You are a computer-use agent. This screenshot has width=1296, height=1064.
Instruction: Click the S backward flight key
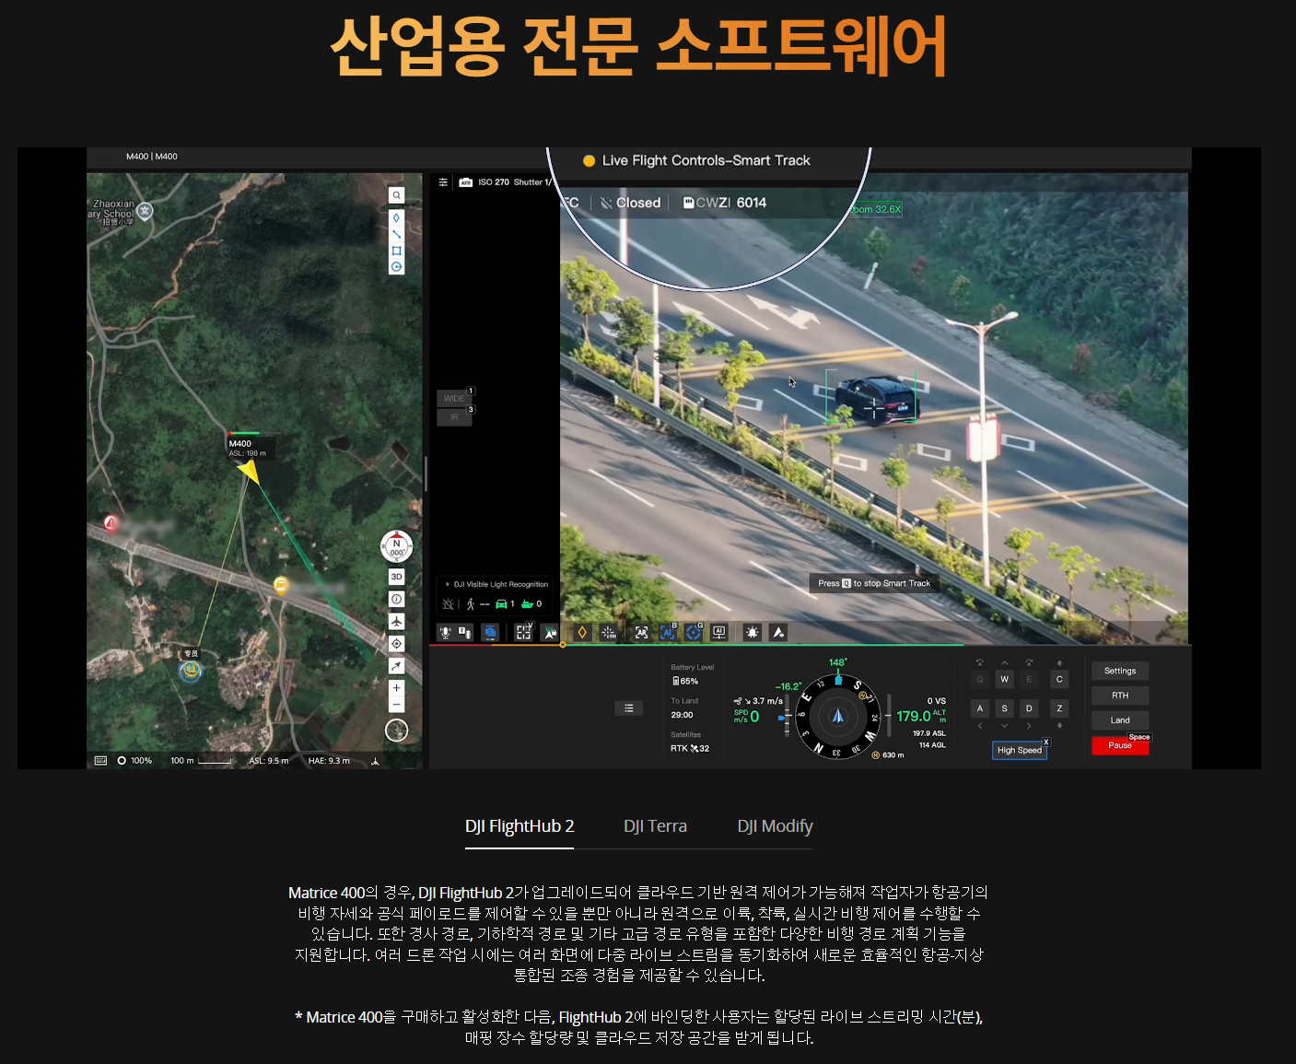tap(1005, 708)
